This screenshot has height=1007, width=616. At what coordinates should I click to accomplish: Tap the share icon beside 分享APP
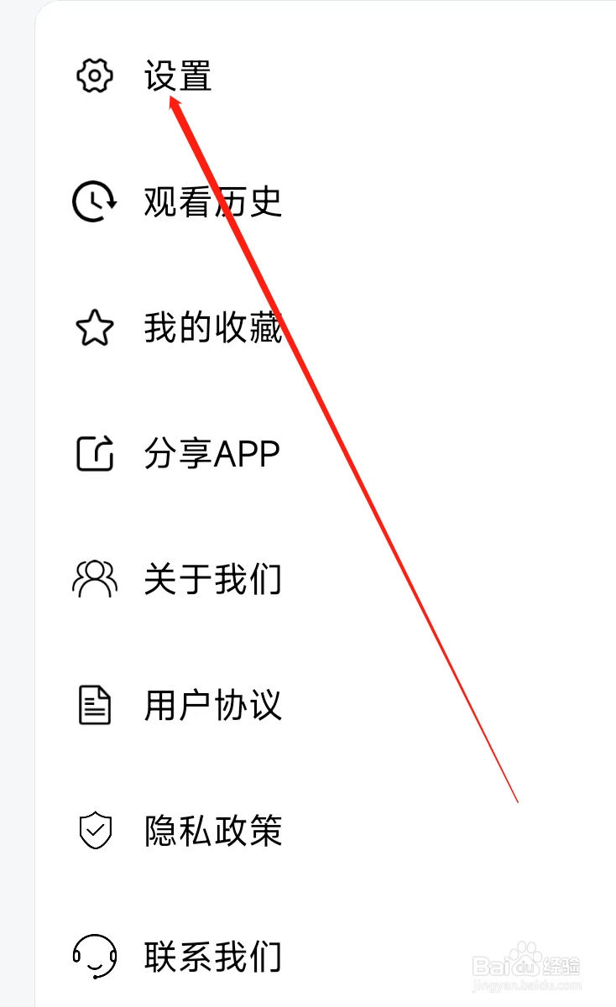coord(95,453)
